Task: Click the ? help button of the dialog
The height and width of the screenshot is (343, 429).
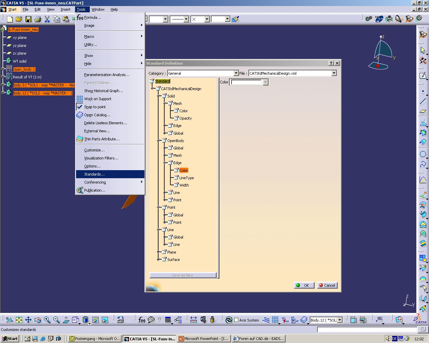Action: pos(331,63)
